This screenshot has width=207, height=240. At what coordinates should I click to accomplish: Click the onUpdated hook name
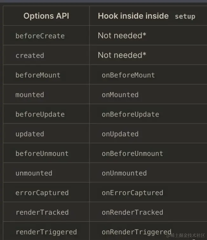[x=120, y=134]
